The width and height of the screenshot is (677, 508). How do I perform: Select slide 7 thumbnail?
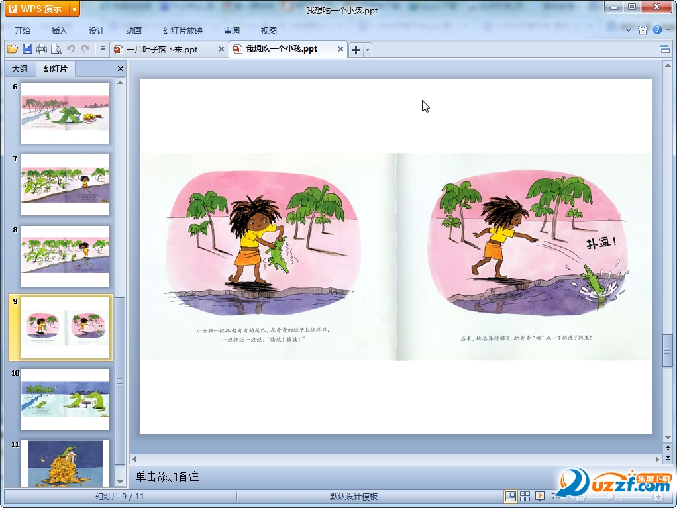(x=65, y=185)
